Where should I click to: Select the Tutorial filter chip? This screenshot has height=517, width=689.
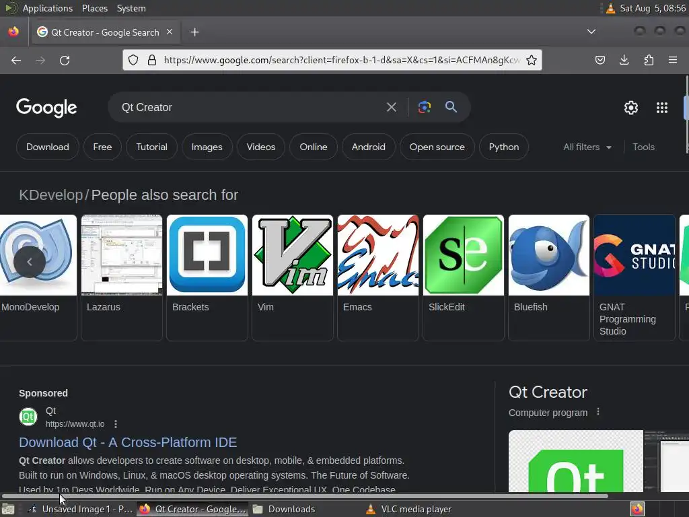pos(151,147)
